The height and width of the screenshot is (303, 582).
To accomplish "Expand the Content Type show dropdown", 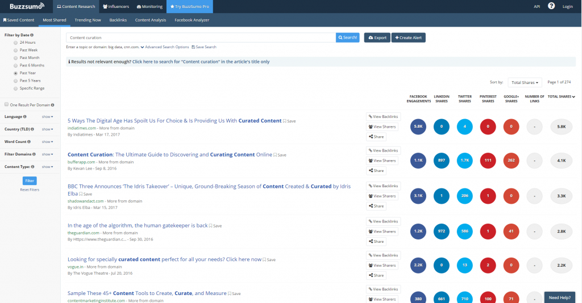I will [x=47, y=167].
